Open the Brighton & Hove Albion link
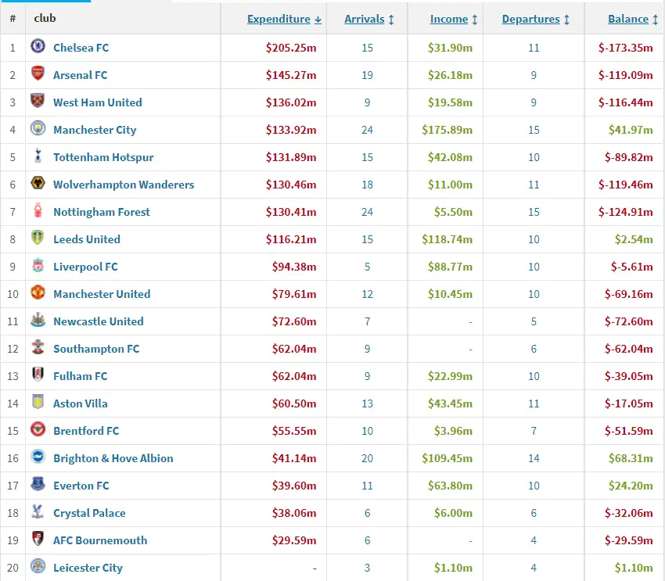This screenshot has width=665, height=581. (113, 458)
